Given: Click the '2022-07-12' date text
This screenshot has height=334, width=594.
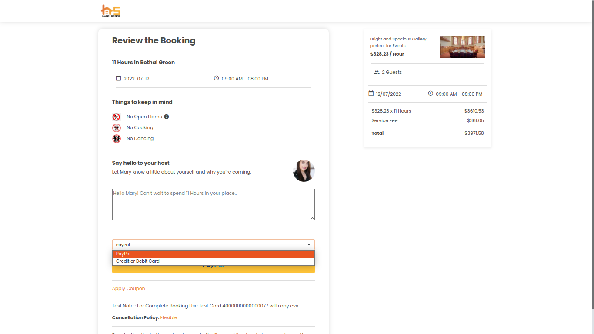Looking at the screenshot, I should [x=137, y=79].
